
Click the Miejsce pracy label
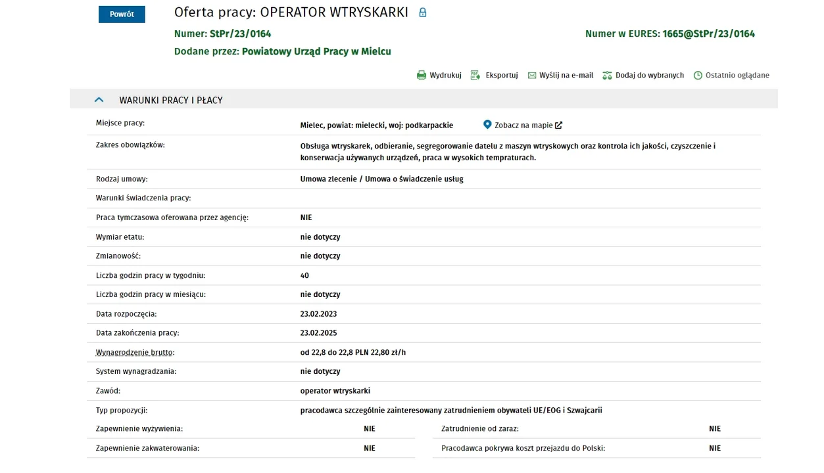tap(120, 123)
